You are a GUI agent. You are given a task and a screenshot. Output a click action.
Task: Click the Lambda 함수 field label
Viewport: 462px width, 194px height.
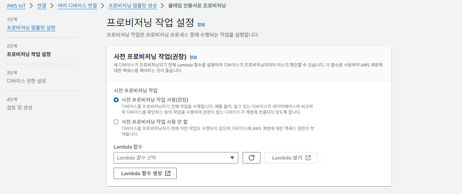[128, 147]
